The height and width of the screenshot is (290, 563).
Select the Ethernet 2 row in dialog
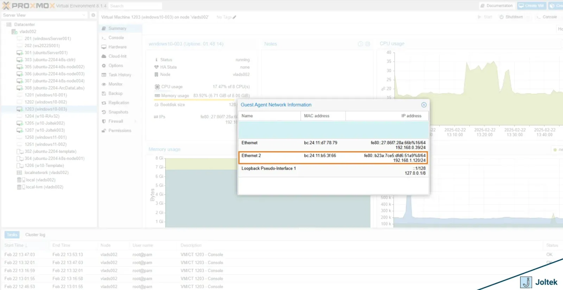333,158
